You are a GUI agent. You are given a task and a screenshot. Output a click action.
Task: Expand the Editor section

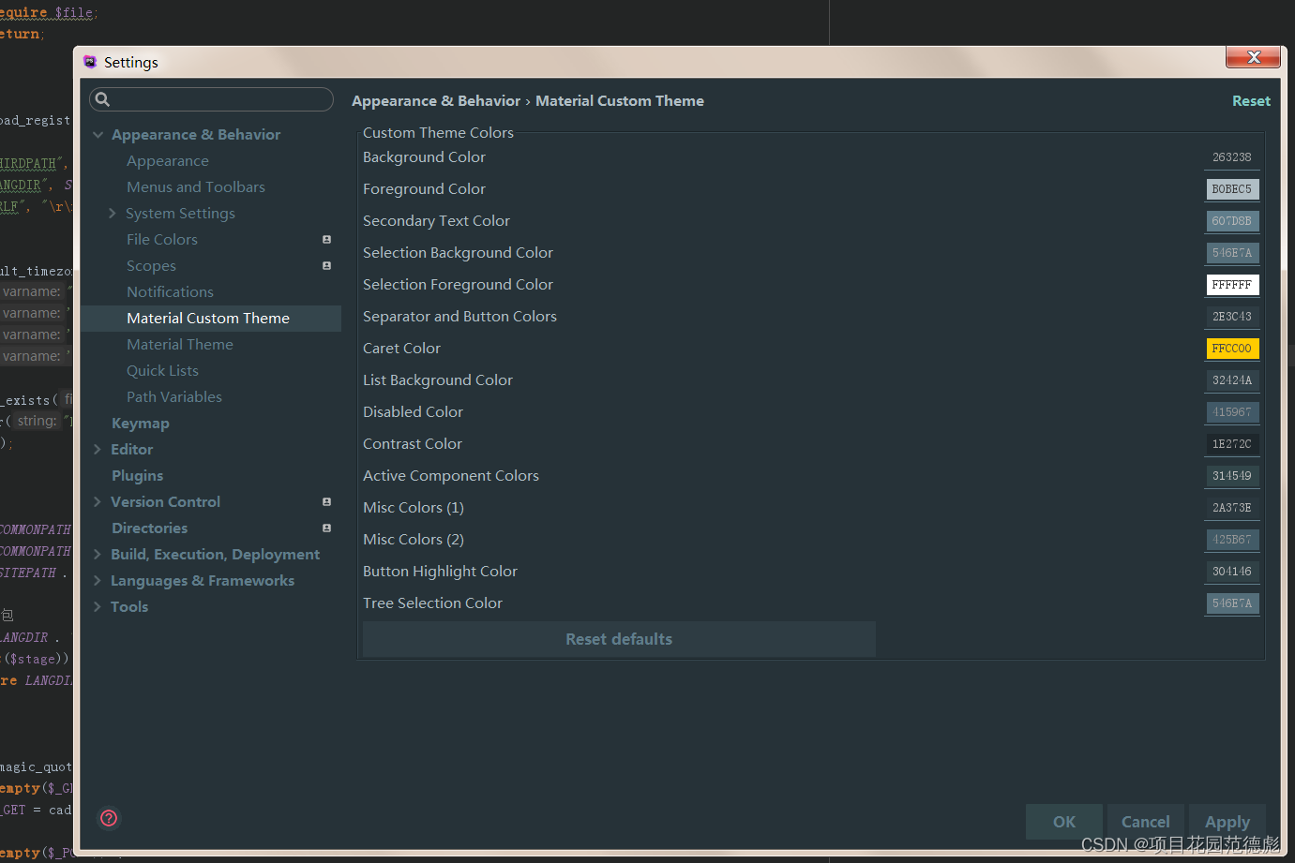coord(98,450)
